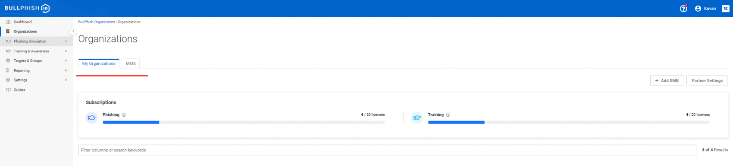Image resolution: width=733 pixels, height=166 pixels.
Task: Follow the BullPhish Organizaiton breadcrumb link
Action: point(97,22)
